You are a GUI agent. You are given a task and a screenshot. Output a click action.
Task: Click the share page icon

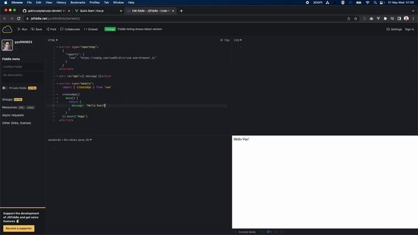pyautogui.click(x=349, y=19)
